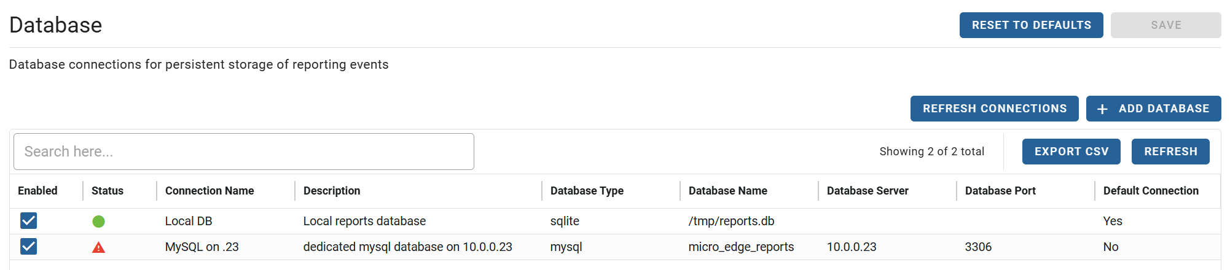Sort by Connection Name column header
This screenshot has height=270, width=1230.
point(210,191)
